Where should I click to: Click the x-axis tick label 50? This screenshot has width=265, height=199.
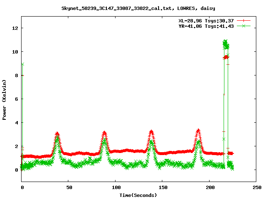click(x=69, y=187)
